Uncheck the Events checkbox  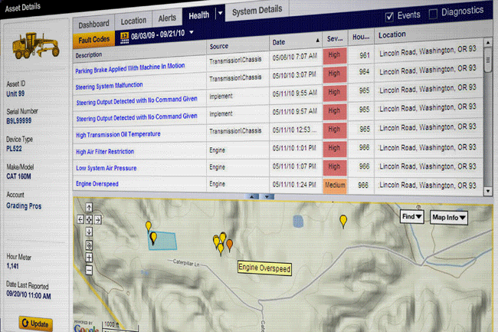390,16
